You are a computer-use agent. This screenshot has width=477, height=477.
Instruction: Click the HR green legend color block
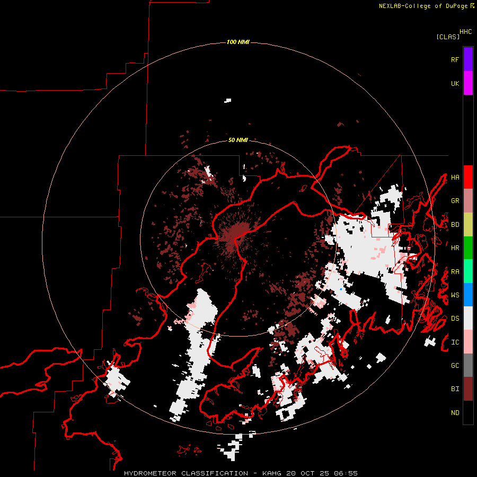pos(468,248)
